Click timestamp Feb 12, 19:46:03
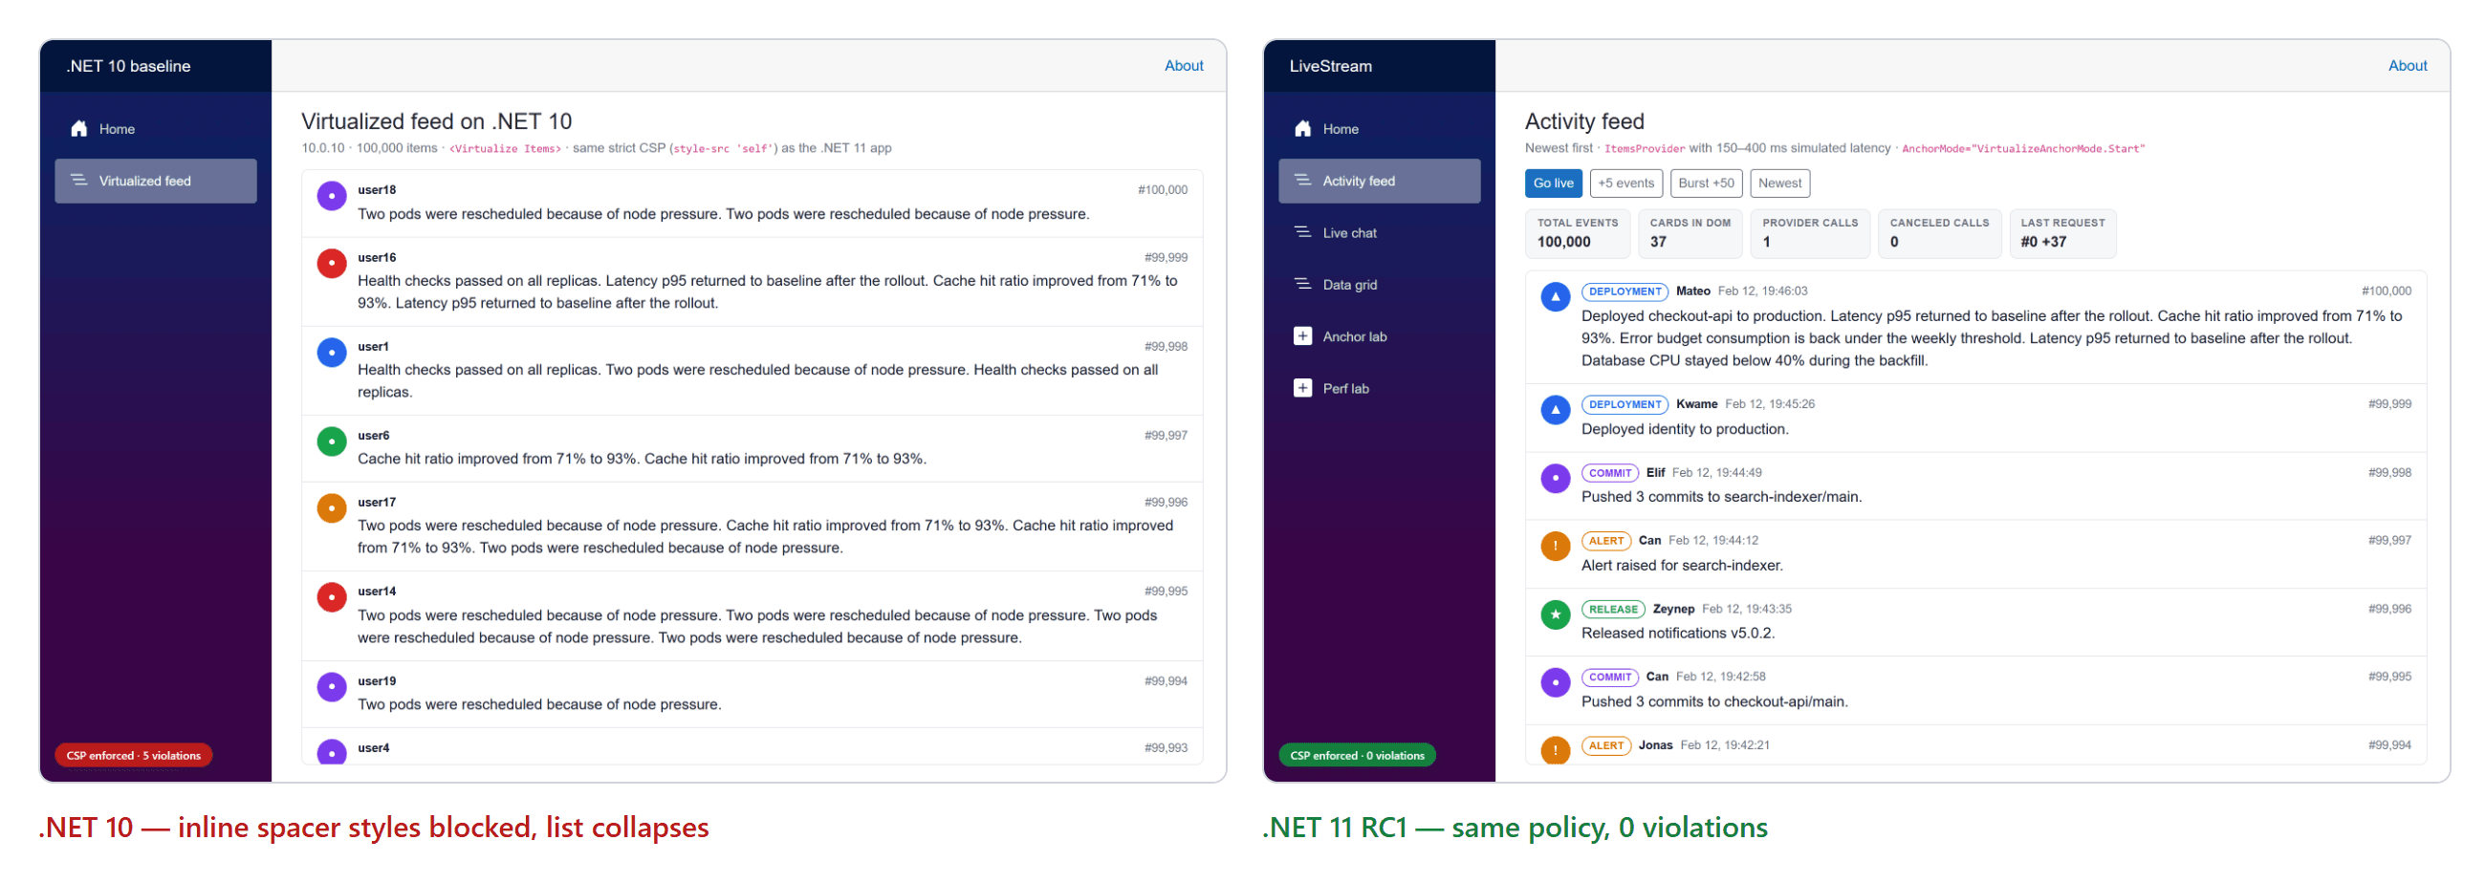Screen dimensions: 2486x883 click(1762, 291)
